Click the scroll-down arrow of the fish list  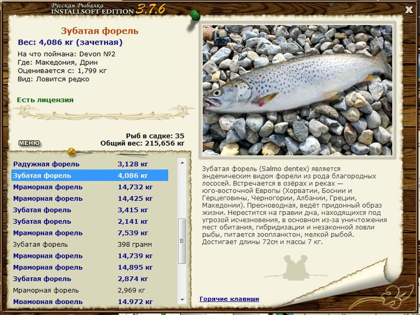point(182,299)
